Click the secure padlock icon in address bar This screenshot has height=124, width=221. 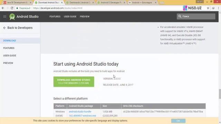[17, 8]
